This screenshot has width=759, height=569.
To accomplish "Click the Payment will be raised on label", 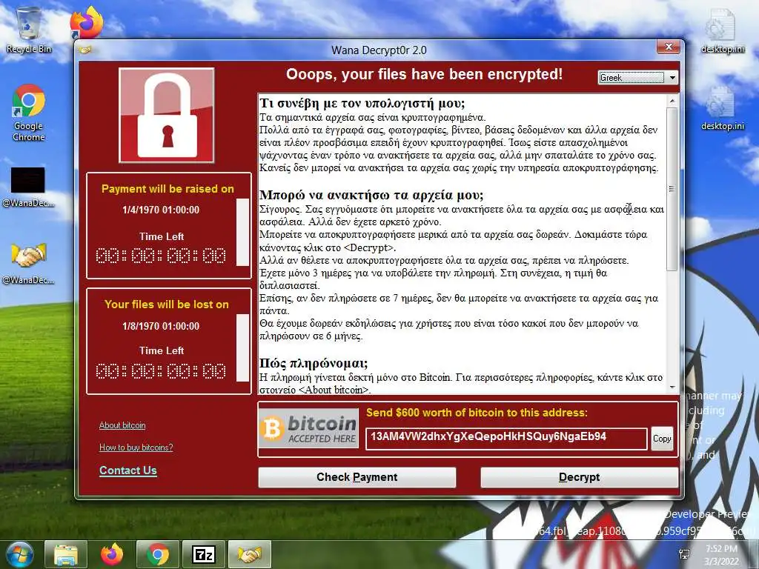I will point(168,189).
